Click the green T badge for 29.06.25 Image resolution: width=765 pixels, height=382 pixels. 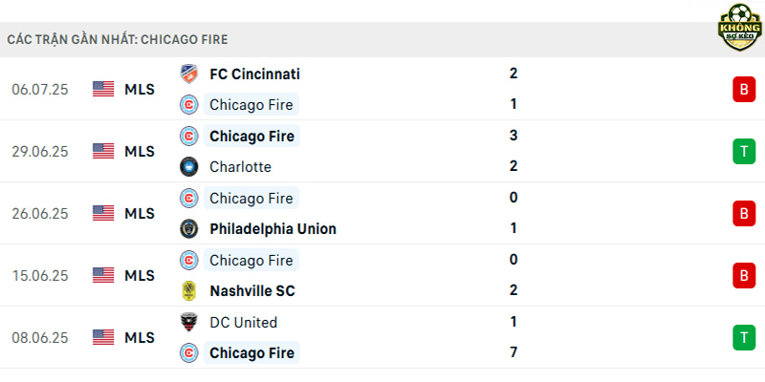click(x=744, y=152)
